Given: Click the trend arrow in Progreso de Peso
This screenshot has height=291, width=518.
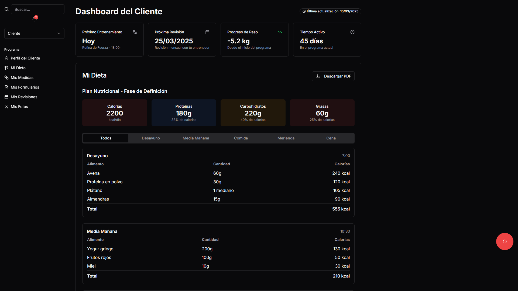Looking at the screenshot, I should (x=280, y=32).
